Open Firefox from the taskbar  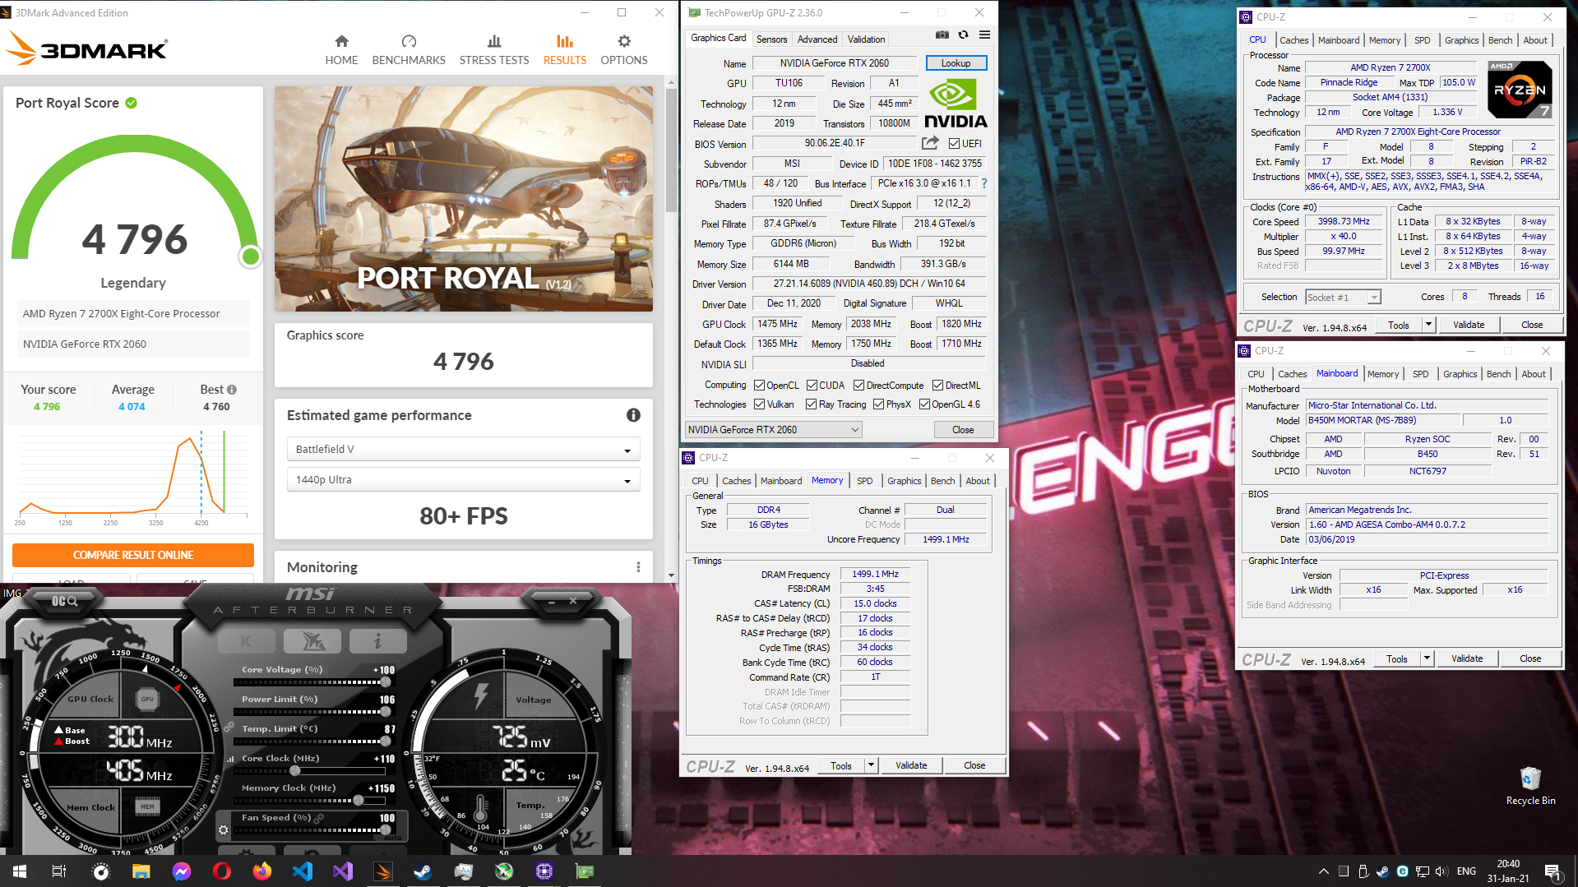click(261, 871)
